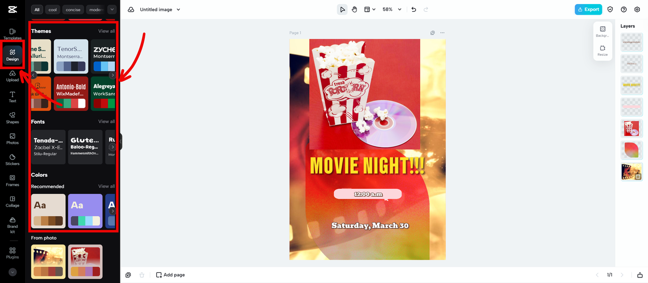Click the CapCut logo icon

pyautogui.click(x=12, y=10)
